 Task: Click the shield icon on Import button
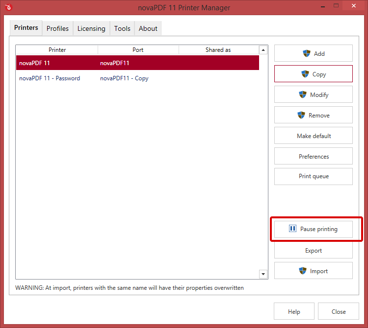(303, 271)
